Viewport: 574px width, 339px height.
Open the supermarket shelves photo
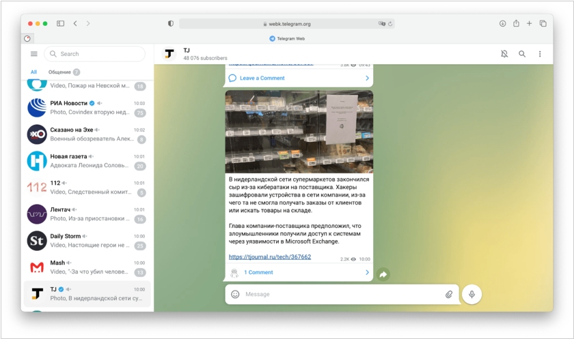point(299,132)
